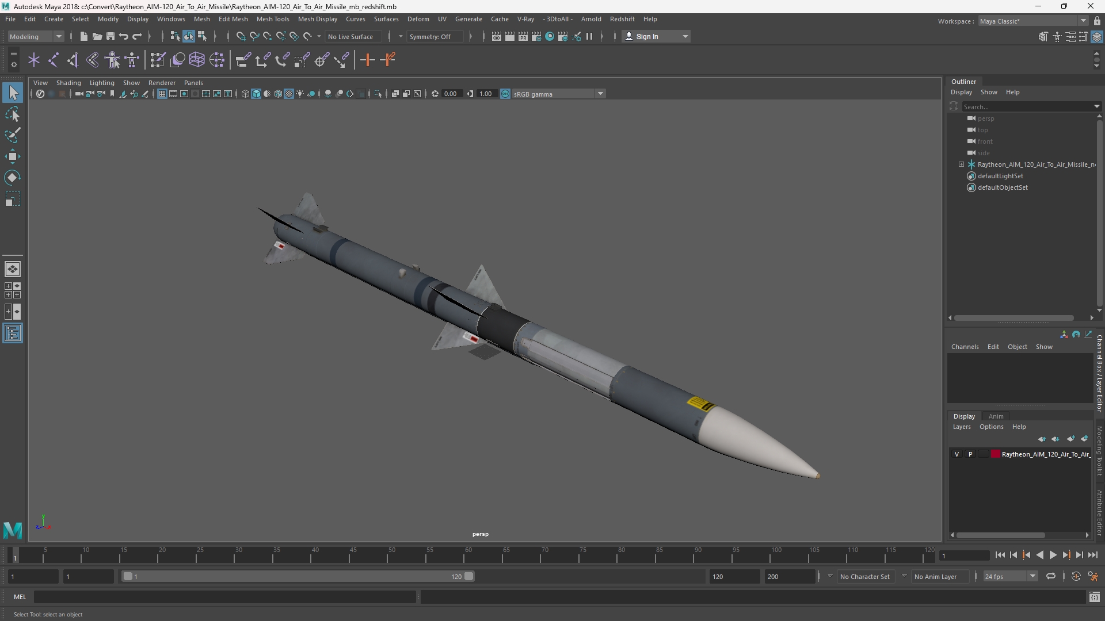Click the playback range slider bar

click(298, 576)
